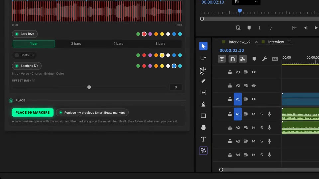The width and height of the screenshot is (319, 179).
Task: Toggle timeline snapping magnet icon
Action: click(232, 59)
